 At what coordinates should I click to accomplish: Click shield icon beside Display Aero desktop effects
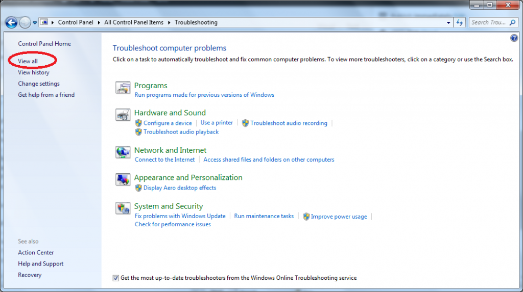pos(138,188)
